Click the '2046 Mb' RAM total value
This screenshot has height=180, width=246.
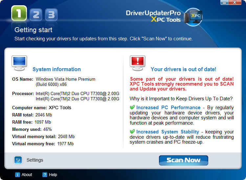pos(44,115)
